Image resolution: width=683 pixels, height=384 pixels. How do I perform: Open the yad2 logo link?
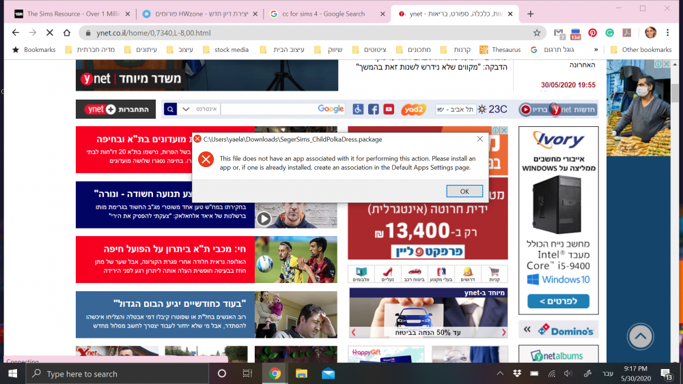point(413,110)
